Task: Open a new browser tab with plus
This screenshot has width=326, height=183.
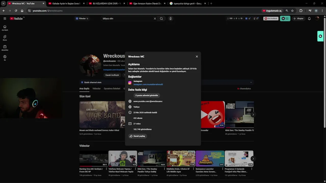Action: click(x=211, y=4)
